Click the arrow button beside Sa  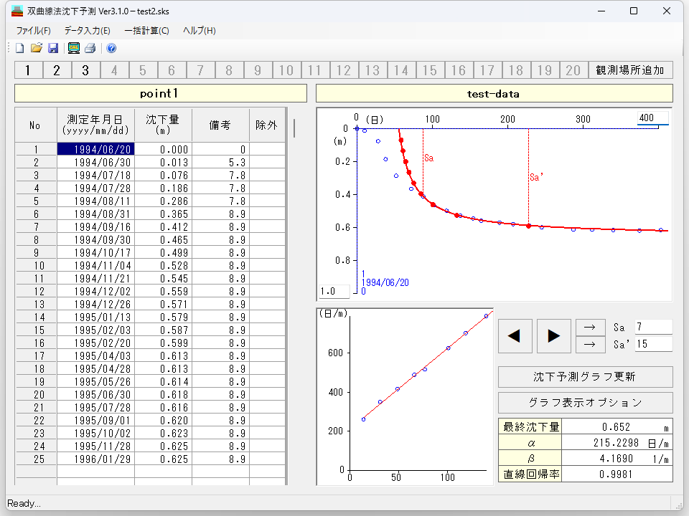pyautogui.click(x=590, y=328)
